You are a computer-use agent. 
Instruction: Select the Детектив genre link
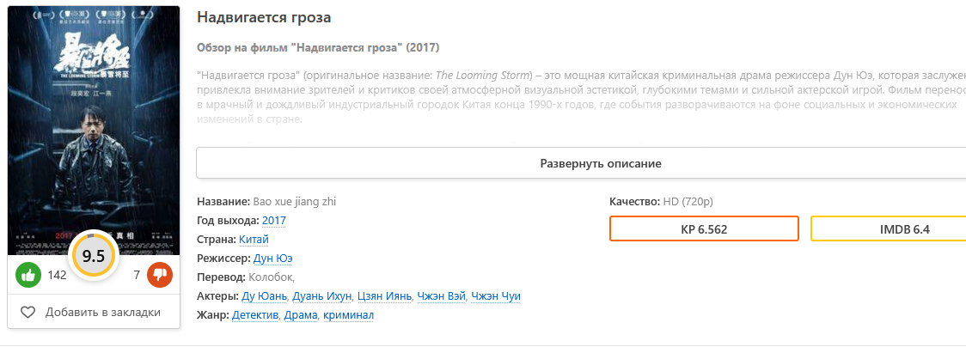coord(255,315)
